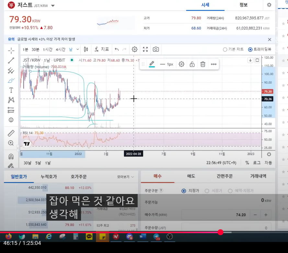Image resolution: width=288 pixels, height=253 pixels.
Task: Redo the chart action
Action: (x=124, y=49)
